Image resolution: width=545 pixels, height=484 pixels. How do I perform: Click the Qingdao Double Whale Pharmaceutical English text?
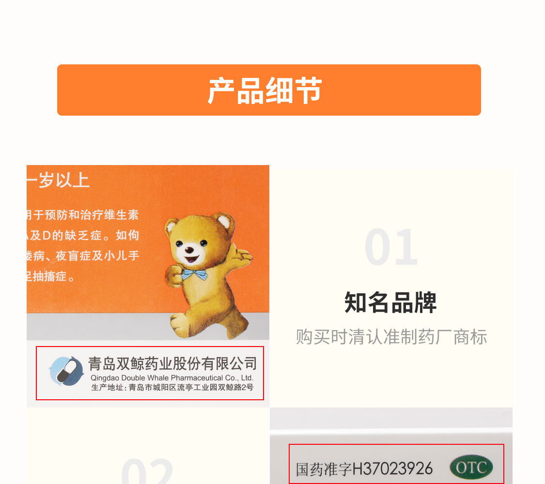coord(171,378)
